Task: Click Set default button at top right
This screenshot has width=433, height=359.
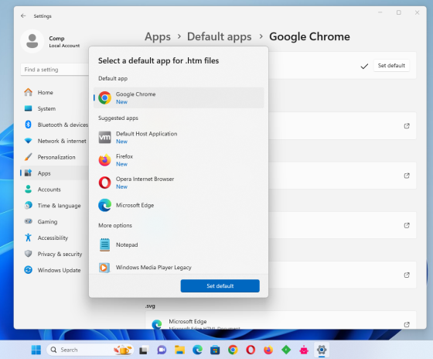Action: click(x=391, y=66)
